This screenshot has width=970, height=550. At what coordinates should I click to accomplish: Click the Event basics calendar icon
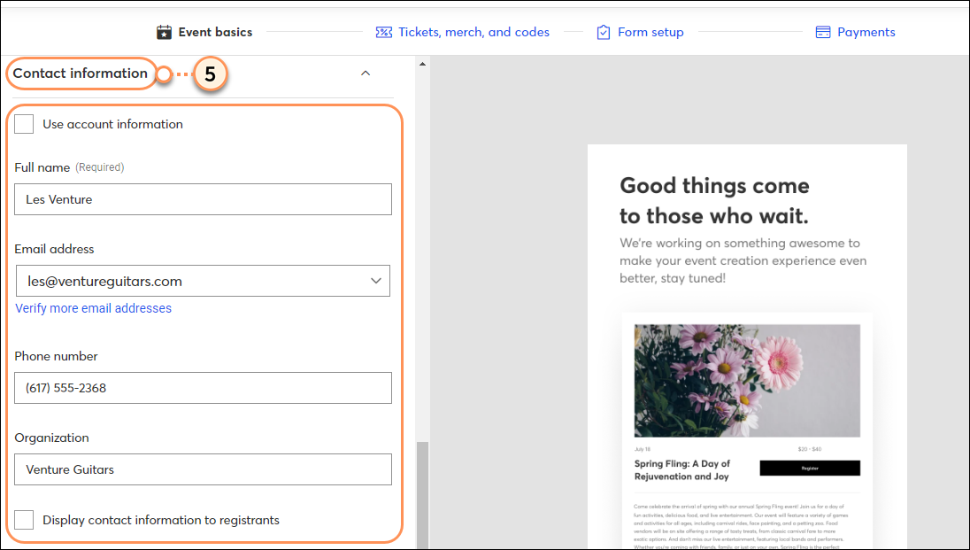coord(165,31)
